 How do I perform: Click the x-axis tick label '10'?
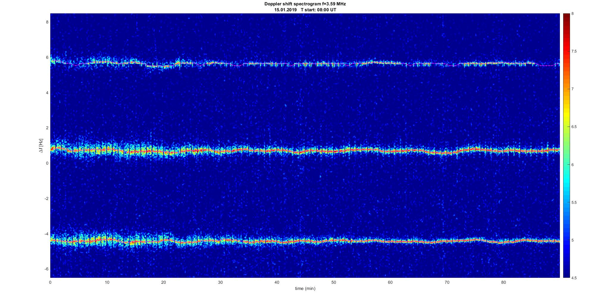107,283
